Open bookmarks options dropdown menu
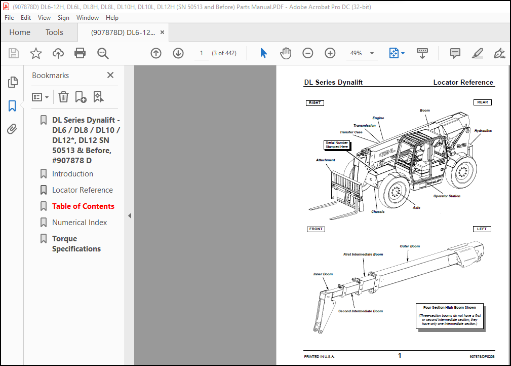This screenshot has width=511, height=366. click(40, 97)
